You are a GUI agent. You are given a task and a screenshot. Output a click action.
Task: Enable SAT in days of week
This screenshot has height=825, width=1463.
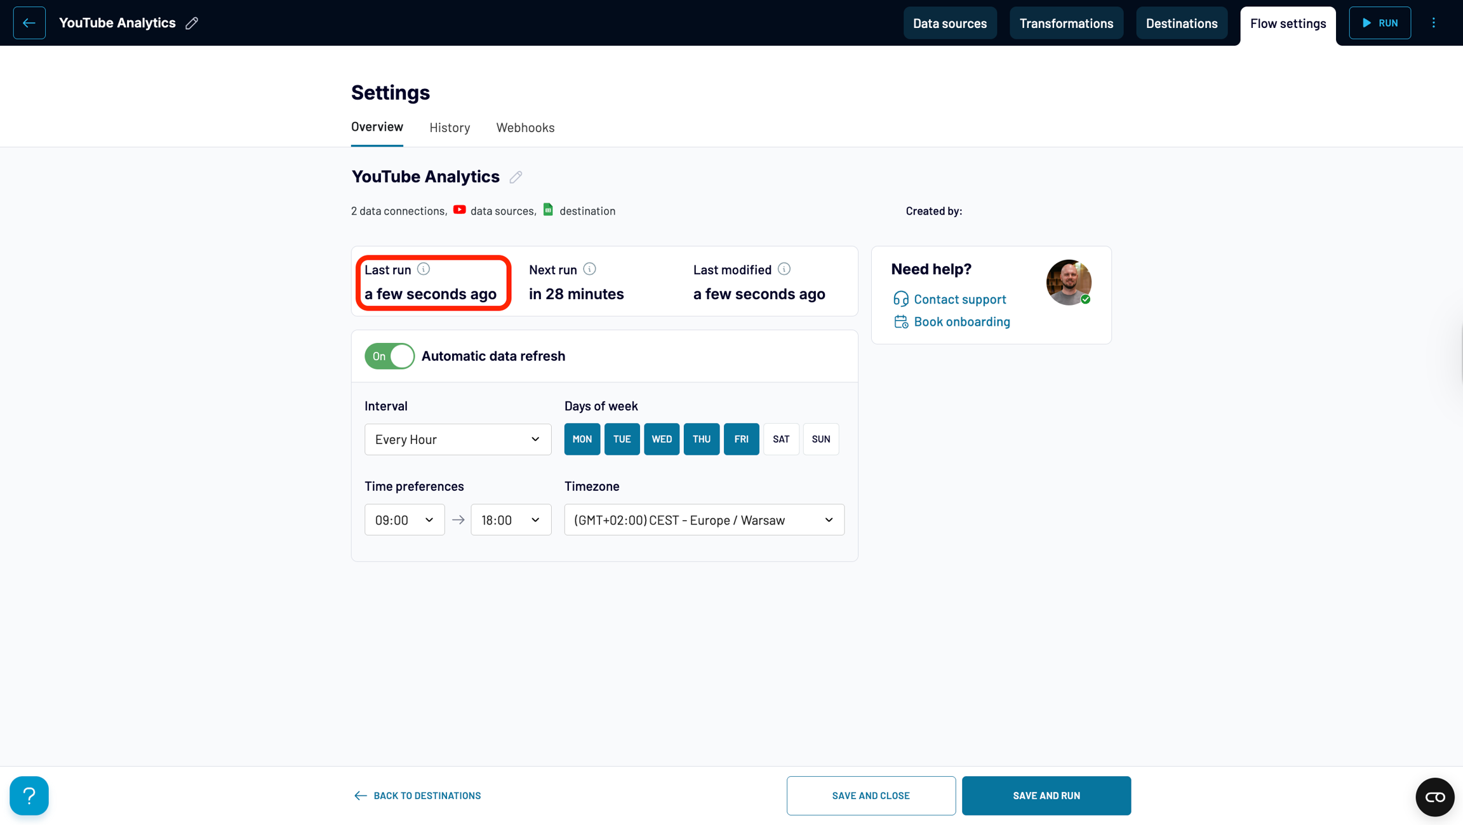click(781, 439)
